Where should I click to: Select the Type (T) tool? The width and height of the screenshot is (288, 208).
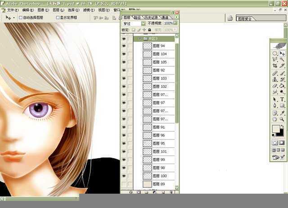click(x=282, y=100)
